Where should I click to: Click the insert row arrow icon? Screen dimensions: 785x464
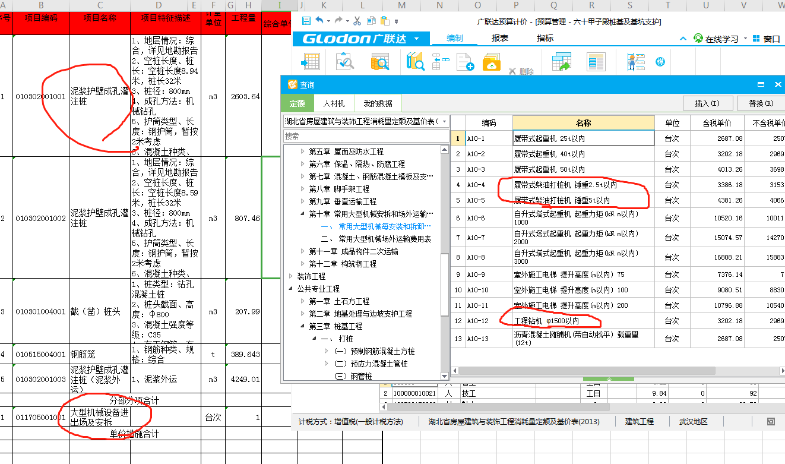tap(441, 61)
